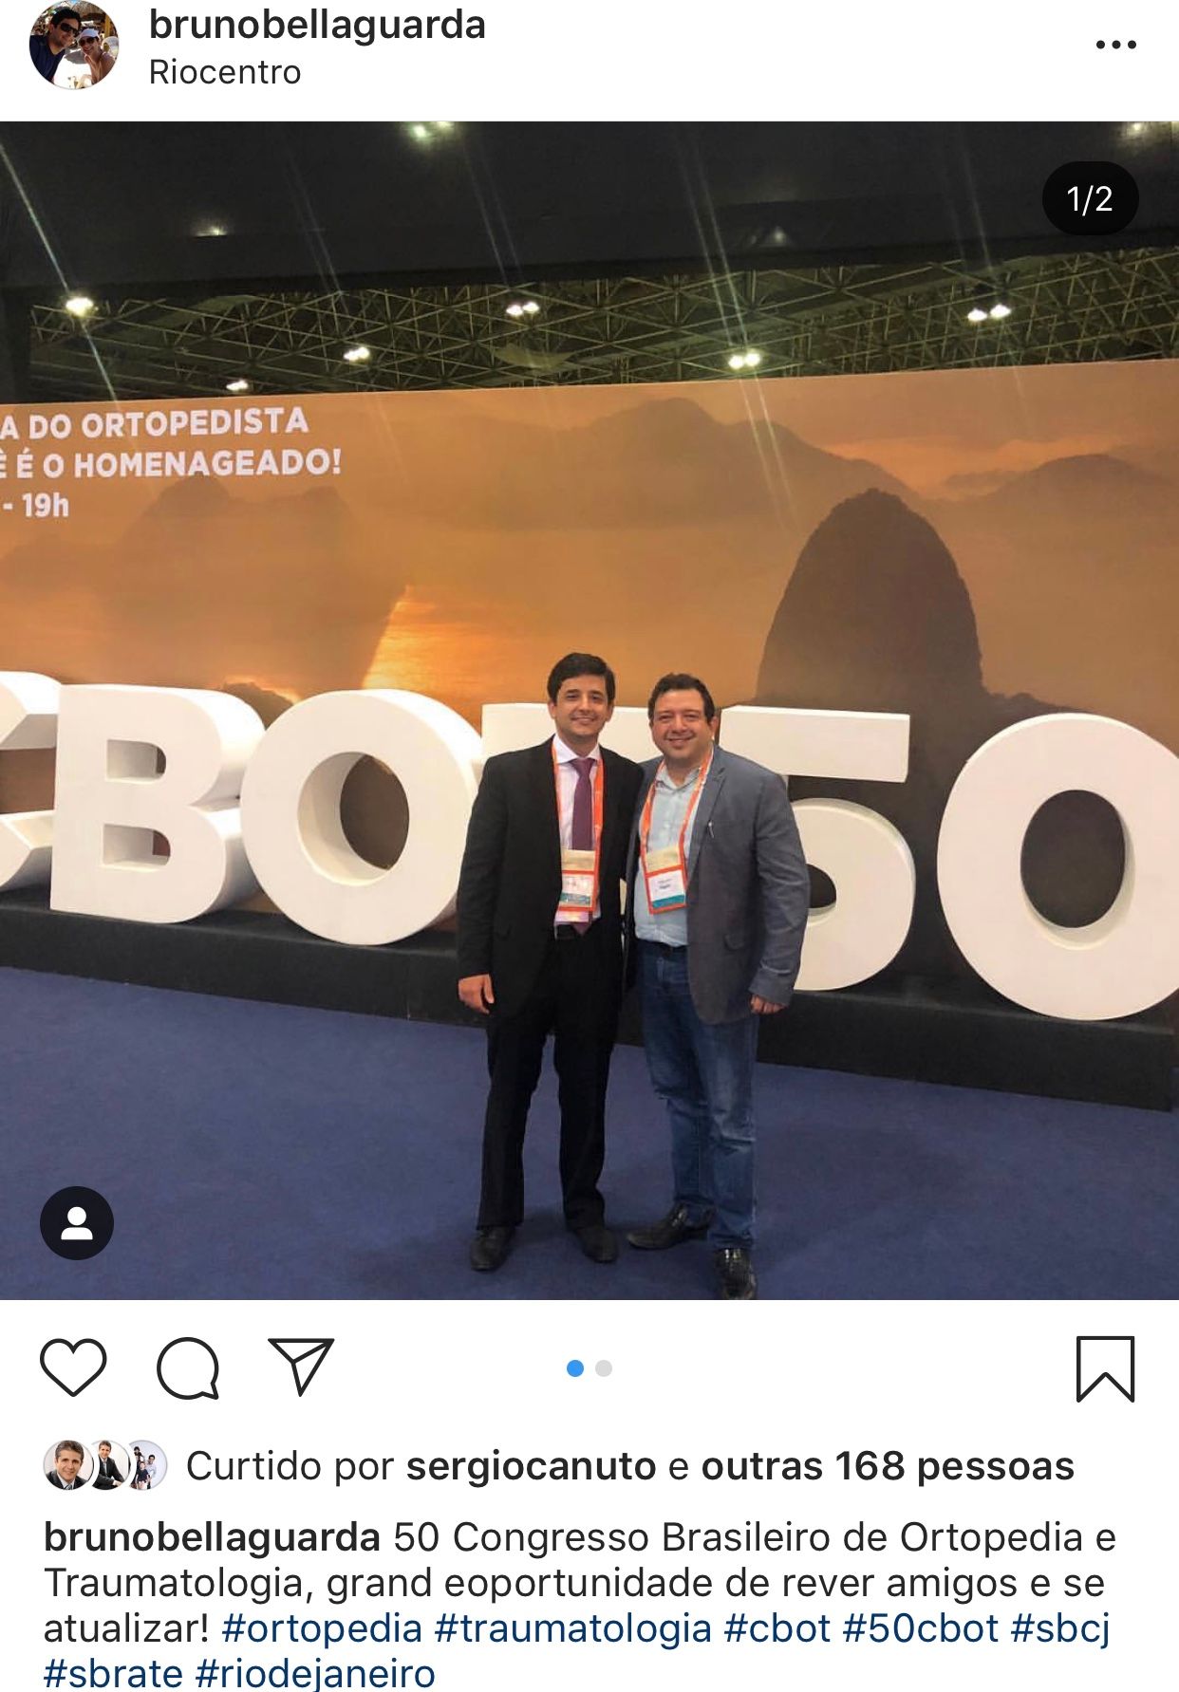The height and width of the screenshot is (1692, 1179).
Task: Open comments via the speech bubble icon
Action: pyautogui.click(x=188, y=1367)
